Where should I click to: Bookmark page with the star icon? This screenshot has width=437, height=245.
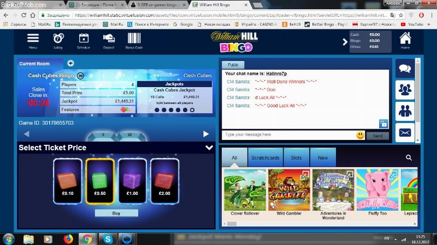click(401, 15)
